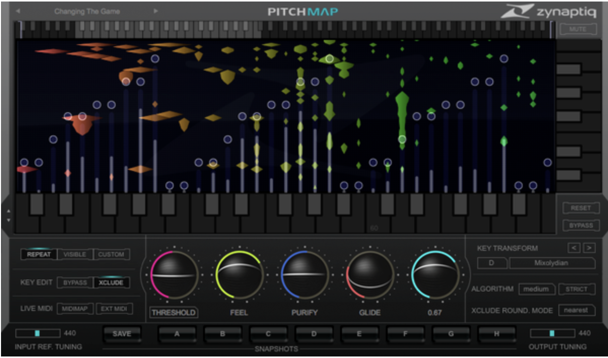608x358 pixels.
Task: Go to next preset with right arrow
Action: pos(156,11)
